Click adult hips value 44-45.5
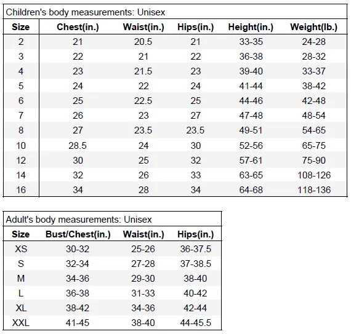Viewport: 351px width, 334px height. [x=195, y=323]
